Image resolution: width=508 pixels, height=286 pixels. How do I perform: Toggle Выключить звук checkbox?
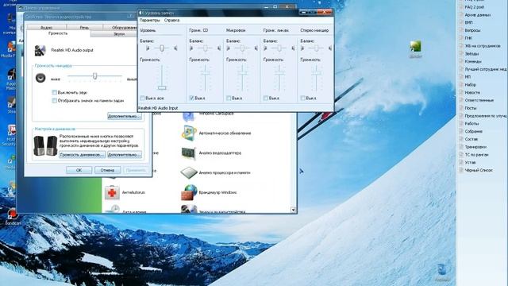[55, 92]
